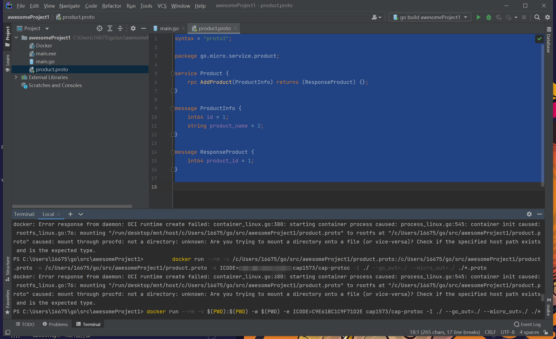Open the Refactor menu
Viewport: 556px width, 339px height.
coord(111,6)
